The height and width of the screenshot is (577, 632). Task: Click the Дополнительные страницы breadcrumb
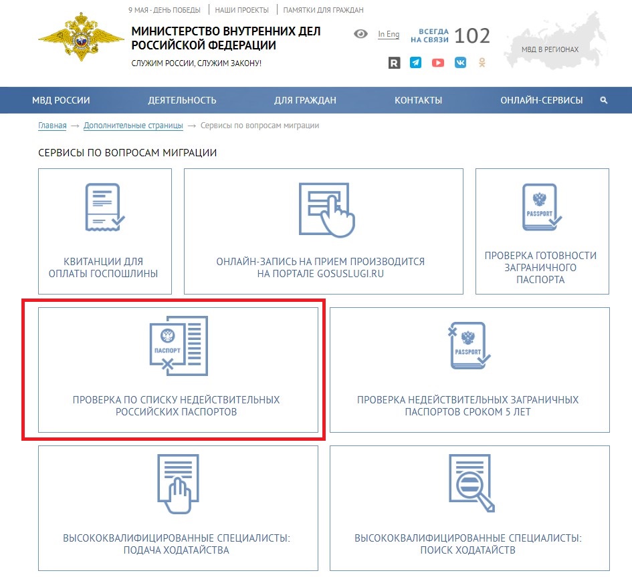pos(133,126)
